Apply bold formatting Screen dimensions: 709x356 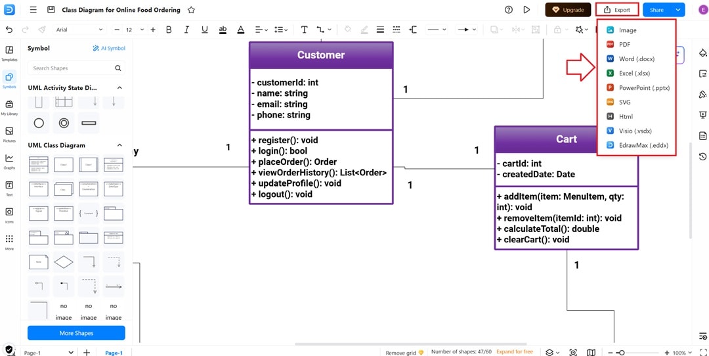[x=169, y=30]
